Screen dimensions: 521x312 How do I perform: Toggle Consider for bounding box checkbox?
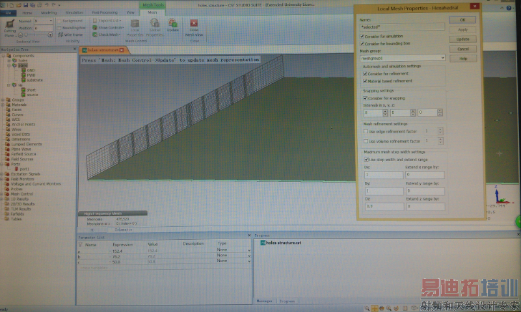coord(362,44)
